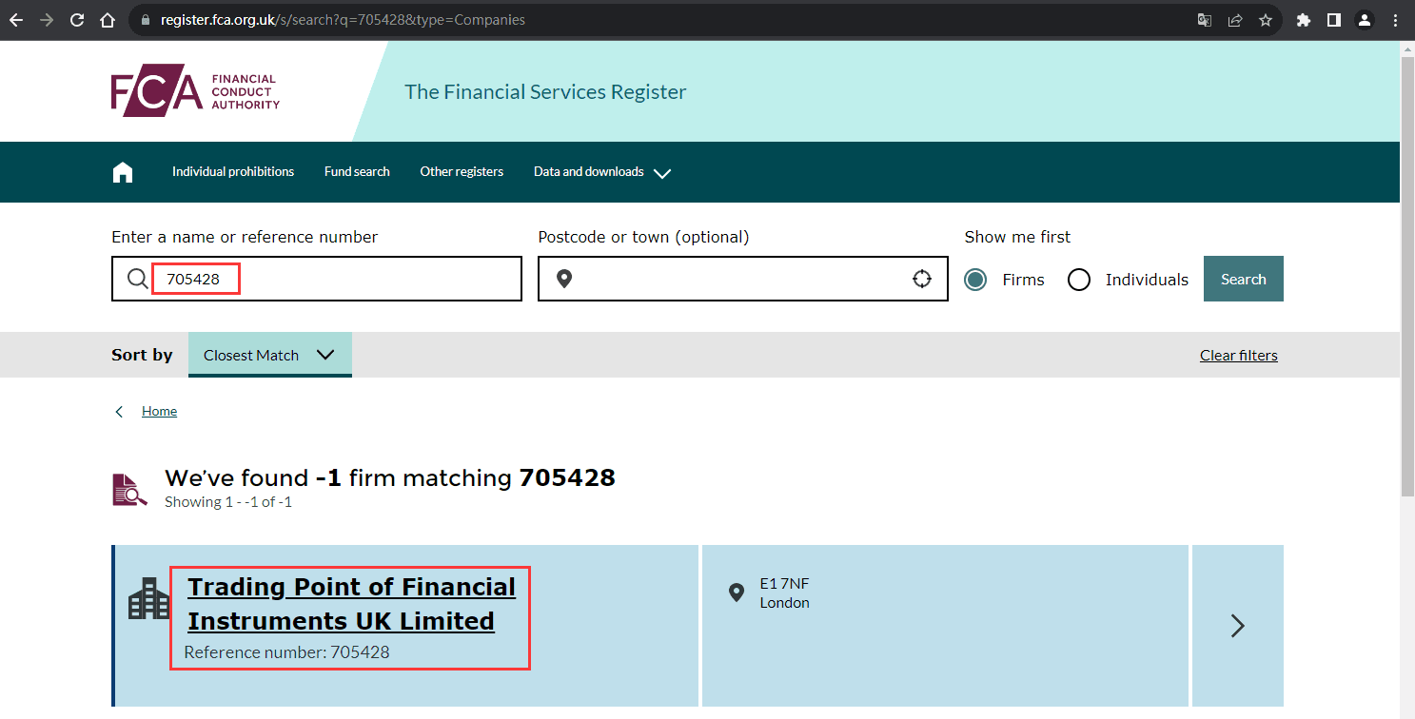Open the Fund search menu item
The image size is (1415, 719).
(x=357, y=172)
